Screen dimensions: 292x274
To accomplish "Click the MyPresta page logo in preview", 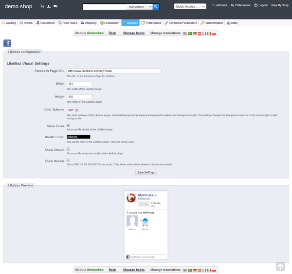I will point(131,198).
